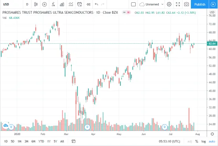Open the indicator templates icon
Viewport: 218px width, 146px height.
(71, 4)
